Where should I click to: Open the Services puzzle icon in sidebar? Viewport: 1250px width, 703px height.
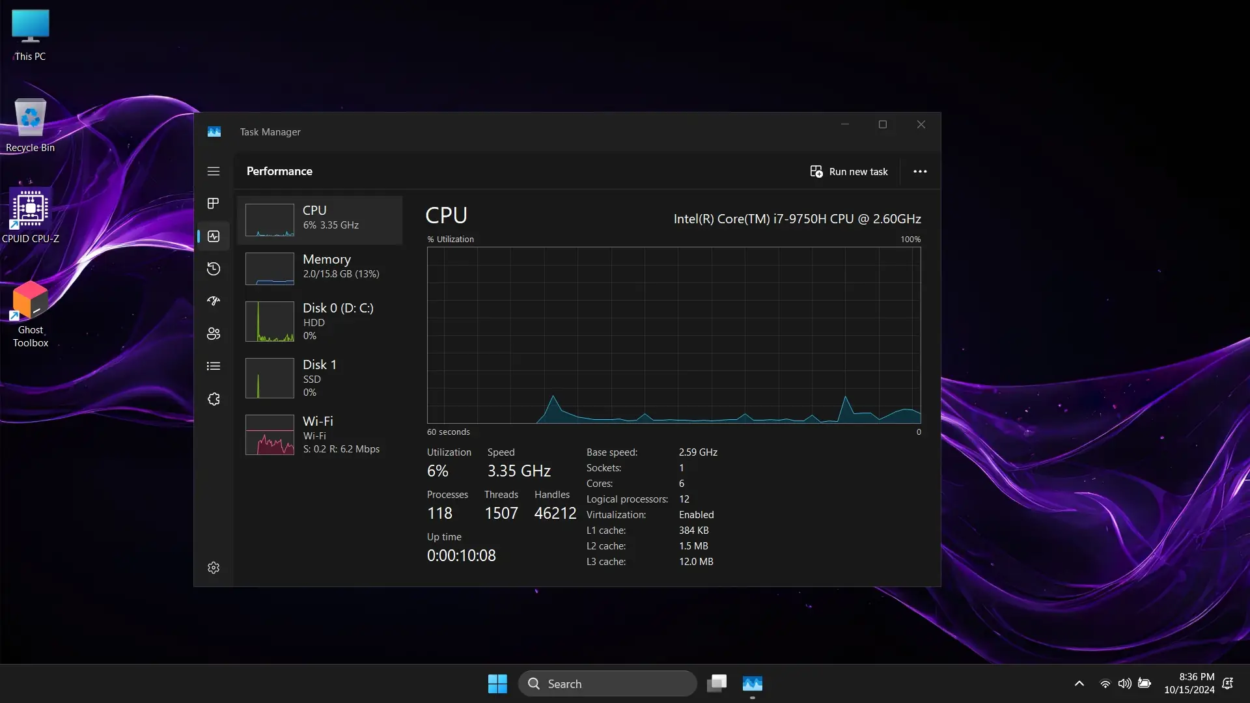point(214,399)
